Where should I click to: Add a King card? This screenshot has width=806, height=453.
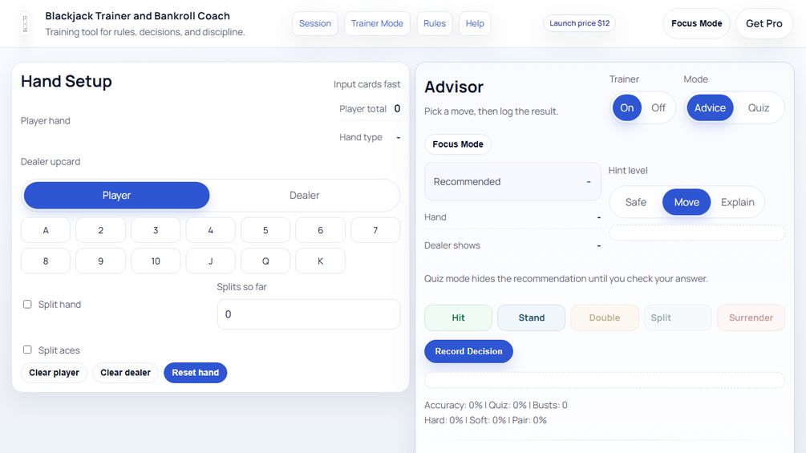pyautogui.click(x=320, y=261)
